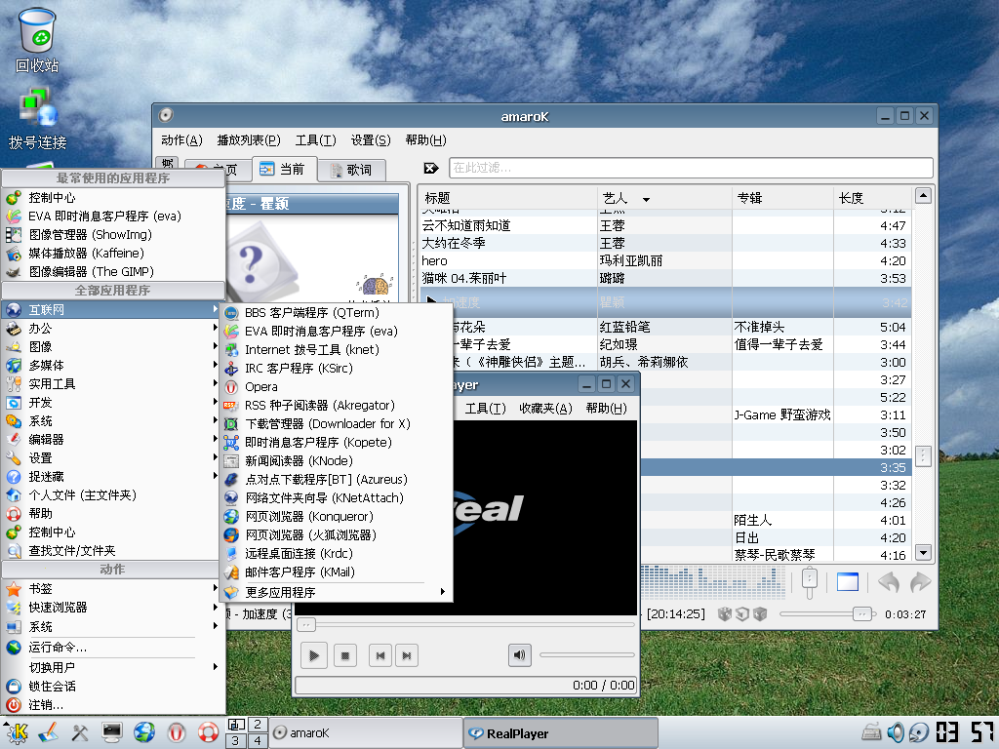Click the RealPlayer stop button
999x749 pixels.
pyautogui.click(x=345, y=655)
